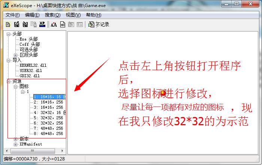Open font settings with the AA icon

[x=54, y=25]
